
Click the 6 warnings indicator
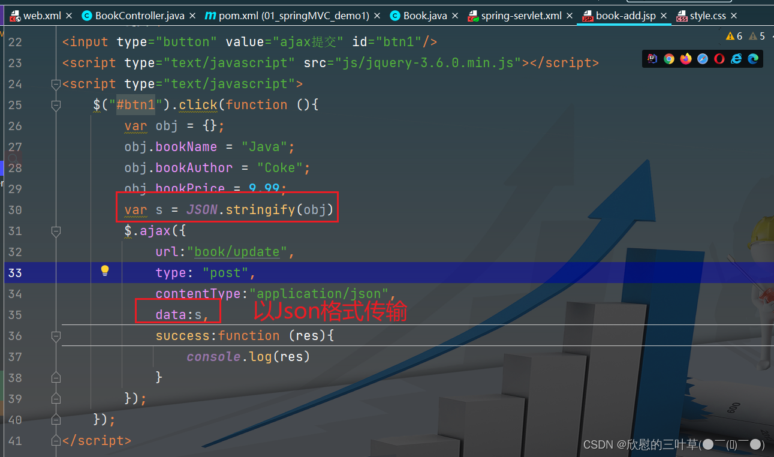pos(734,36)
